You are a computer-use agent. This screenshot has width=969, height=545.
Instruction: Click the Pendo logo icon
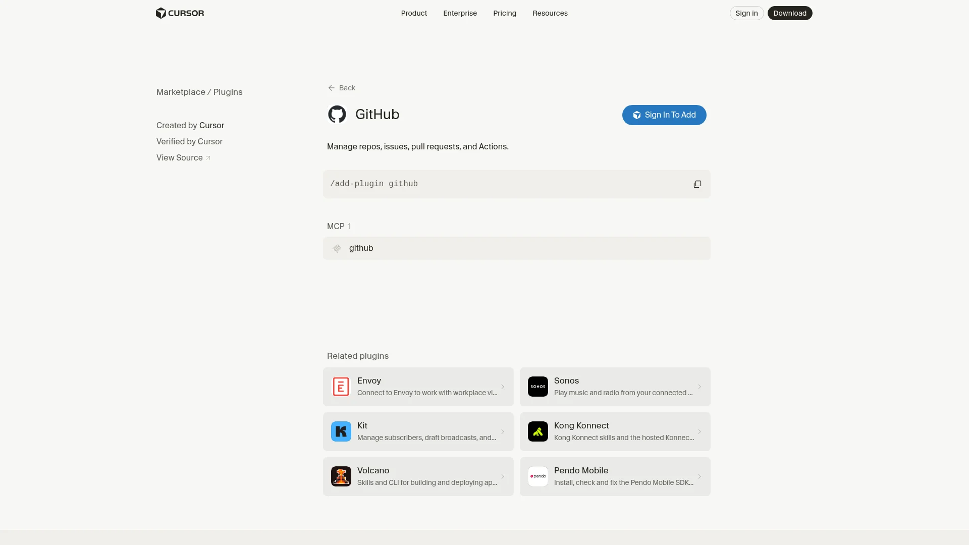pyautogui.click(x=538, y=476)
